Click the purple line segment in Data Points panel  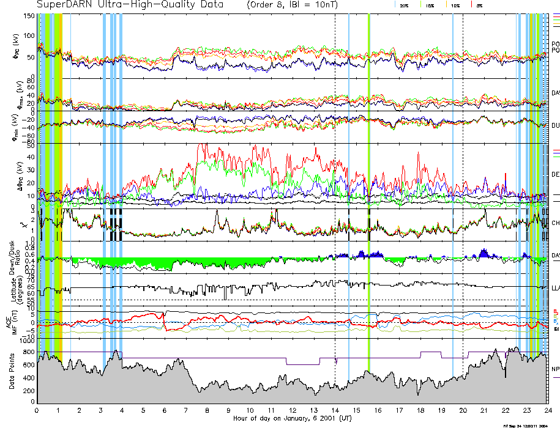click(303, 364)
